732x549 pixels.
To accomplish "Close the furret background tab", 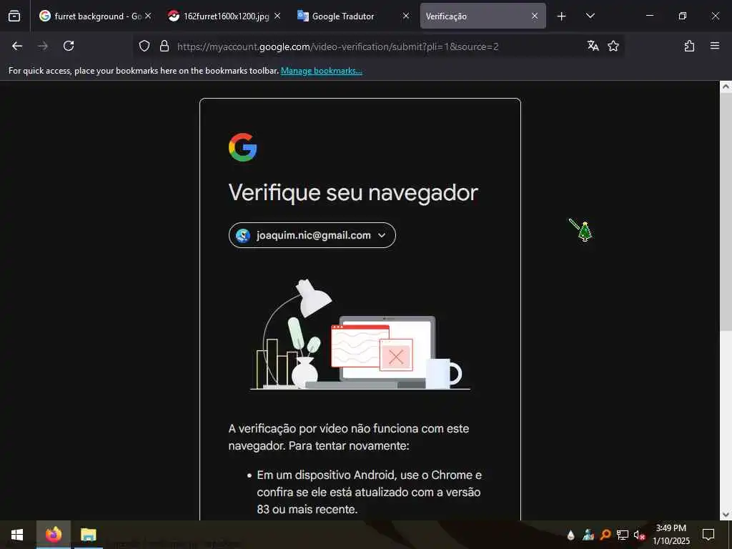I will 148,16.
